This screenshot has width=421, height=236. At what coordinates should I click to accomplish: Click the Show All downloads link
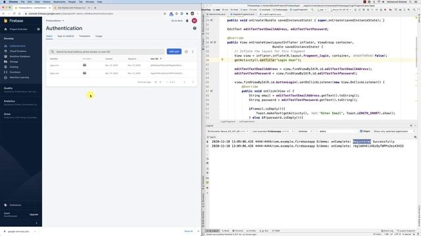(189, 231)
